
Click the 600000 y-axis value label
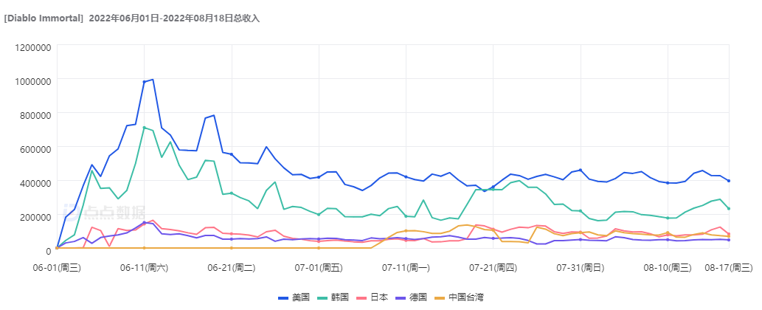click(x=32, y=148)
